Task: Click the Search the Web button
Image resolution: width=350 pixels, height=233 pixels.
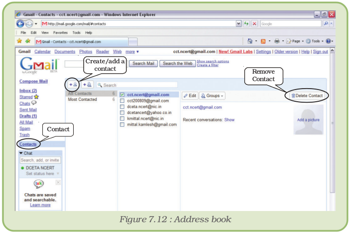Action: [178, 63]
